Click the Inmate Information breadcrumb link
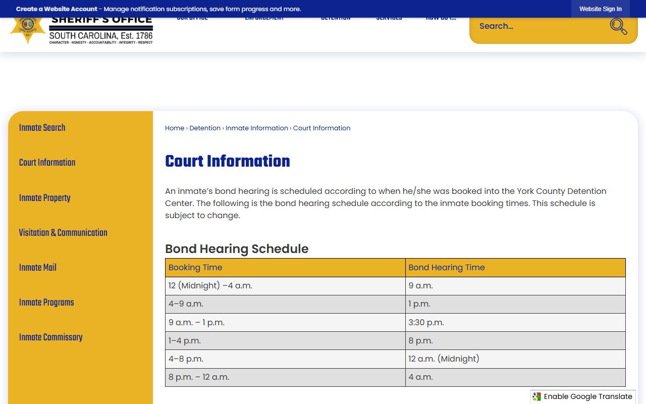Viewport: 646px width, 404px height. tap(257, 128)
